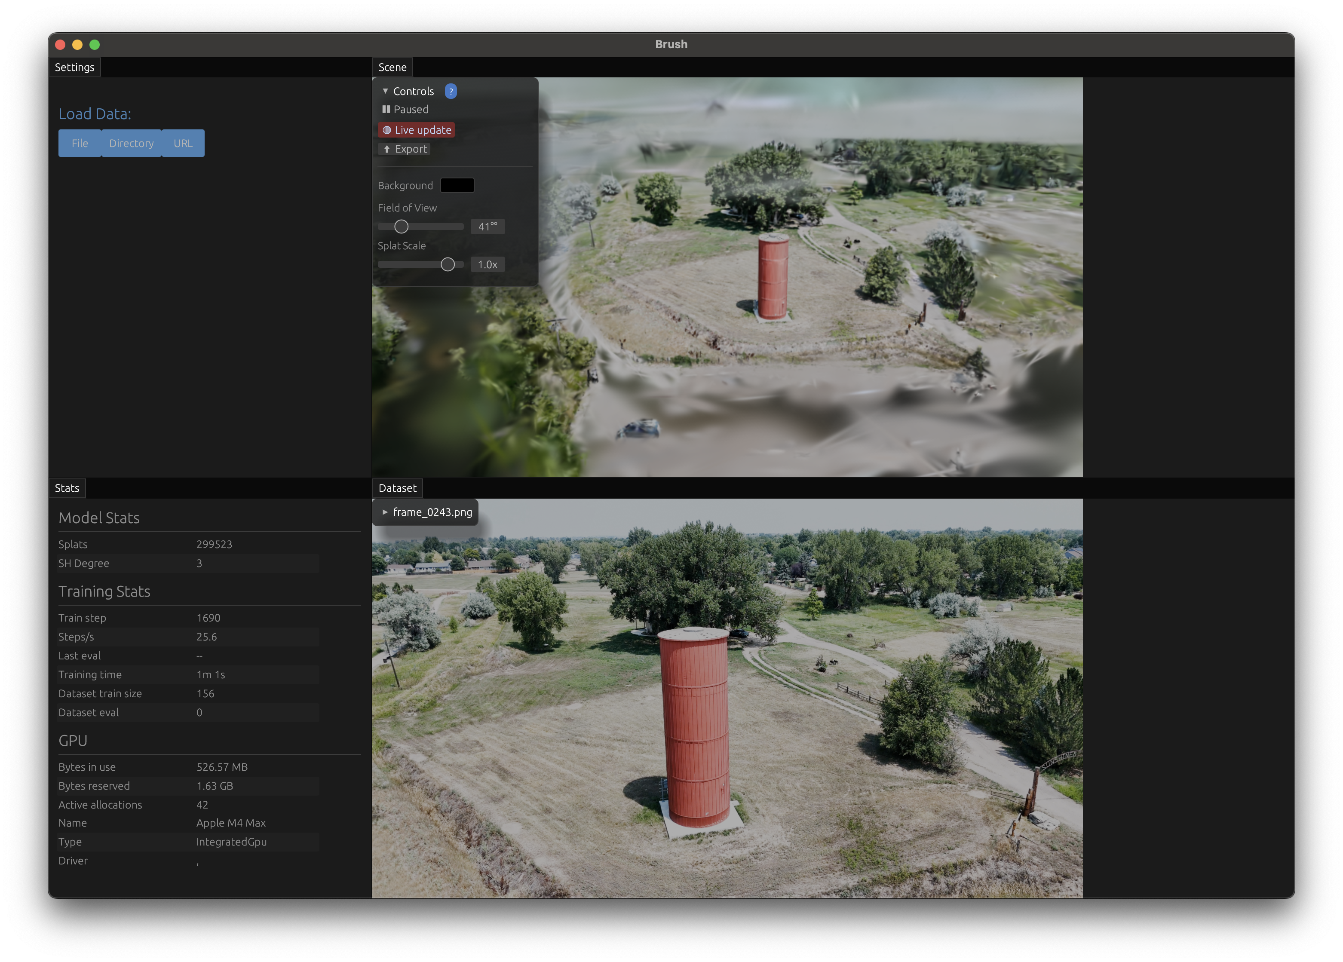Click the Export upload button
The width and height of the screenshot is (1343, 962).
(405, 149)
